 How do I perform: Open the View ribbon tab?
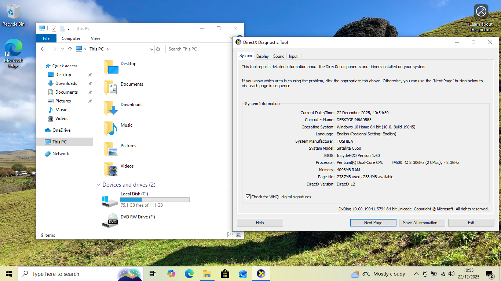click(x=95, y=38)
